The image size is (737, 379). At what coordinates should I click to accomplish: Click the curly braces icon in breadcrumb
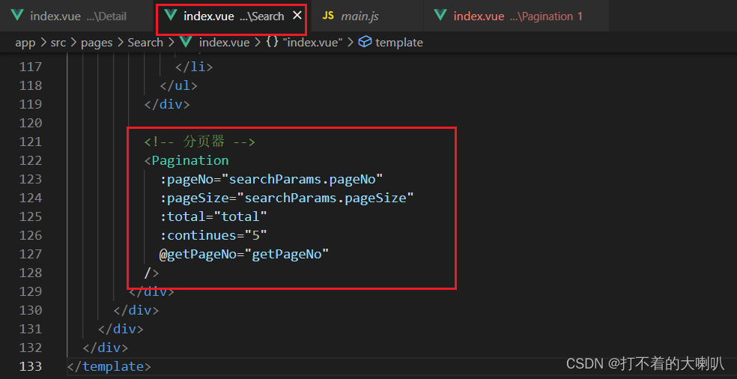272,43
